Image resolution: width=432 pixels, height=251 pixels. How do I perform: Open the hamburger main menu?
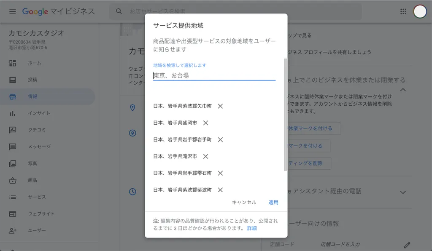(12, 11)
